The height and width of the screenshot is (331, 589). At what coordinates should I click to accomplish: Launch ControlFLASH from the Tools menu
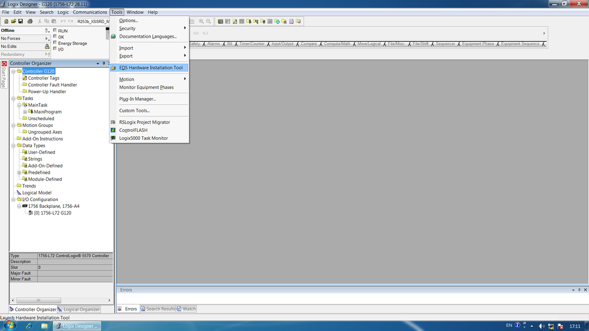(x=133, y=130)
